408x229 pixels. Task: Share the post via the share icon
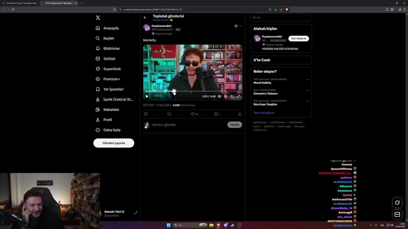coord(240,114)
